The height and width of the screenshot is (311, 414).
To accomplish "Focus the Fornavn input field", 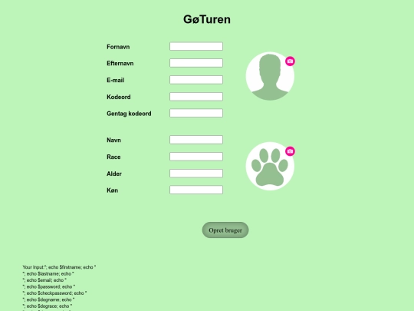I will point(196,46).
